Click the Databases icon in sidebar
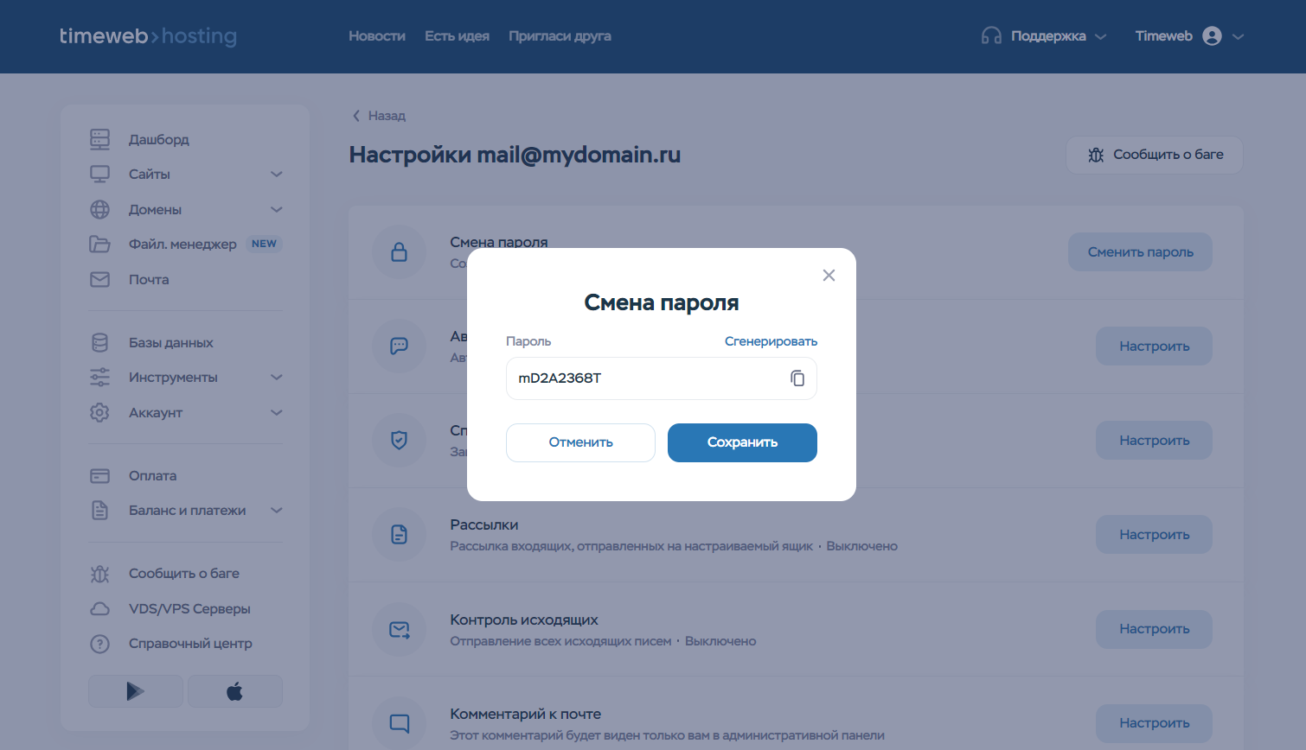This screenshot has height=750, width=1306. pyautogui.click(x=100, y=343)
